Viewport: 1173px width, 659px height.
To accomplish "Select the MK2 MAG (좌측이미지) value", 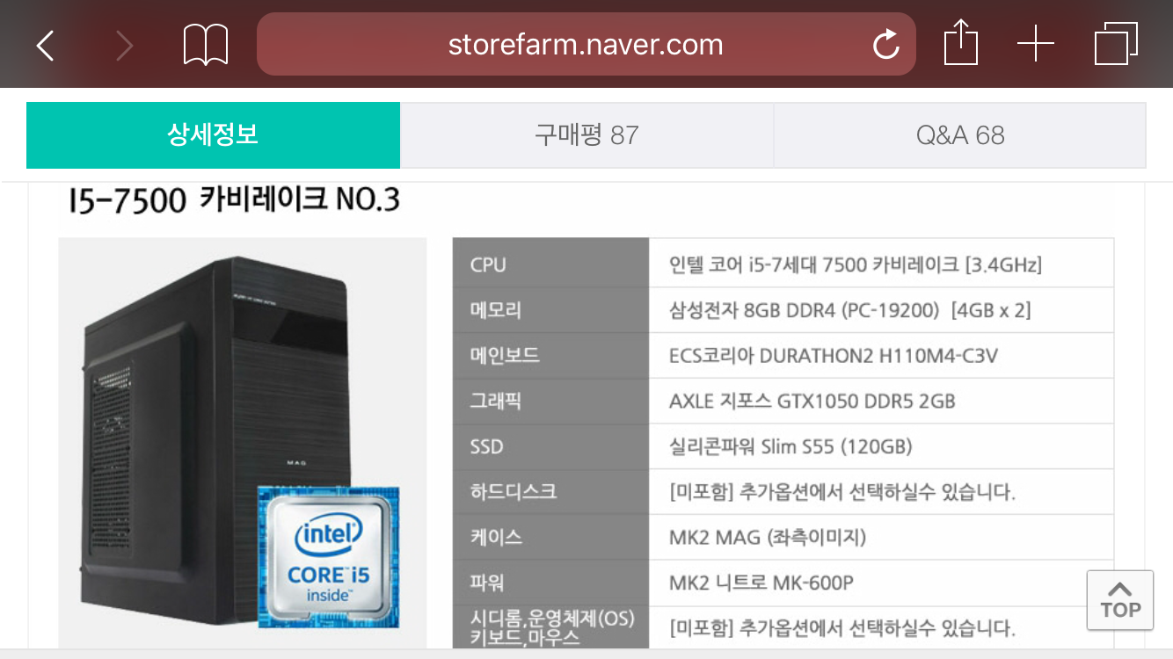I will 768,537.
